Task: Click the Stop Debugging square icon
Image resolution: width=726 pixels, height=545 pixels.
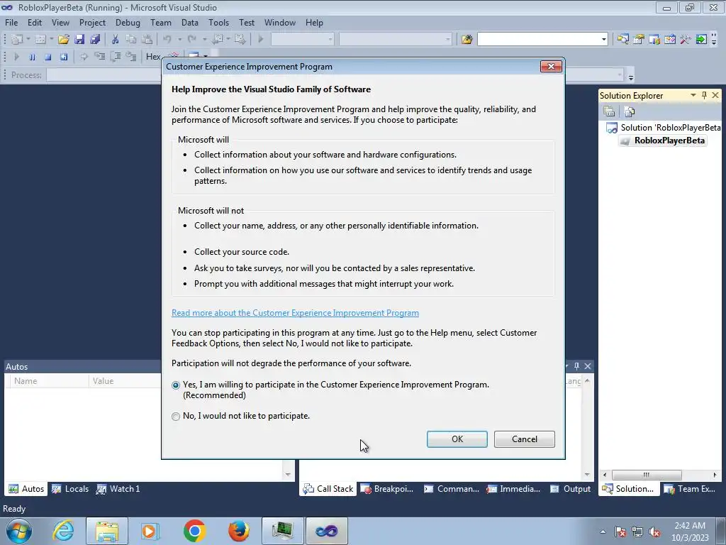Action: [x=48, y=57]
